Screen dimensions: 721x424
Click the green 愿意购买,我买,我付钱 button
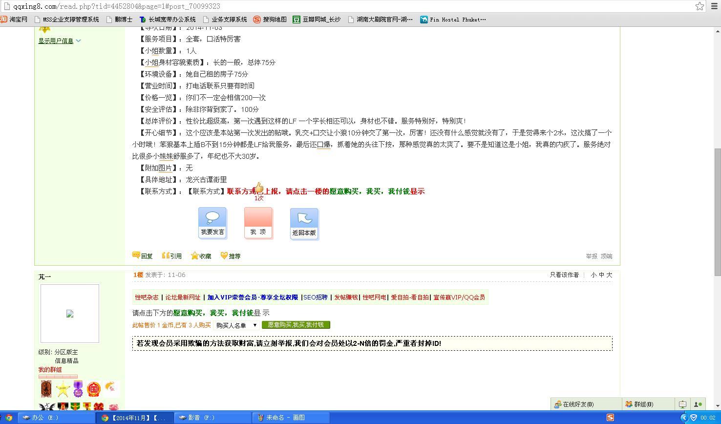[x=296, y=325]
